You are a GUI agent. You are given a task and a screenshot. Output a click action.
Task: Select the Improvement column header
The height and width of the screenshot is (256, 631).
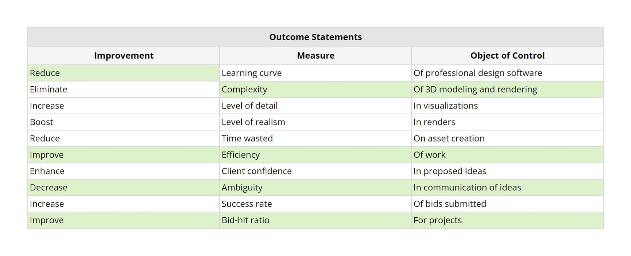[124, 56]
